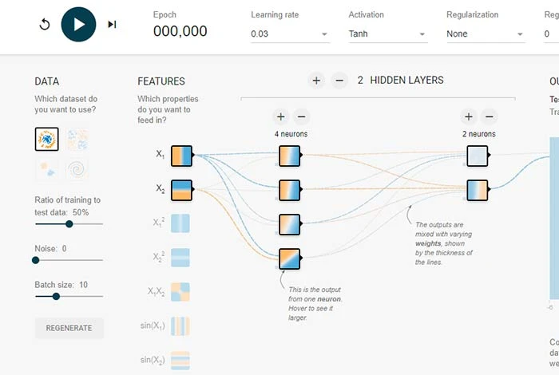Remove a neuron from the 2-neuron layer
The width and height of the screenshot is (559, 375).
(x=490, y=116)
